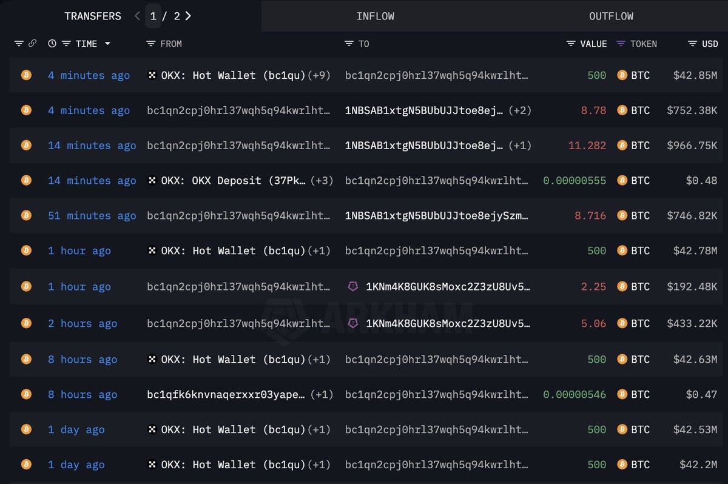
Task: Expand the (+2) recipients badge
Action: point(520,110)
